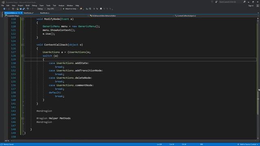This screenshot has height=146, width=260.
Task: Click 'menu.ShowAsContext();' on line 121
Action: click(59, 30)
